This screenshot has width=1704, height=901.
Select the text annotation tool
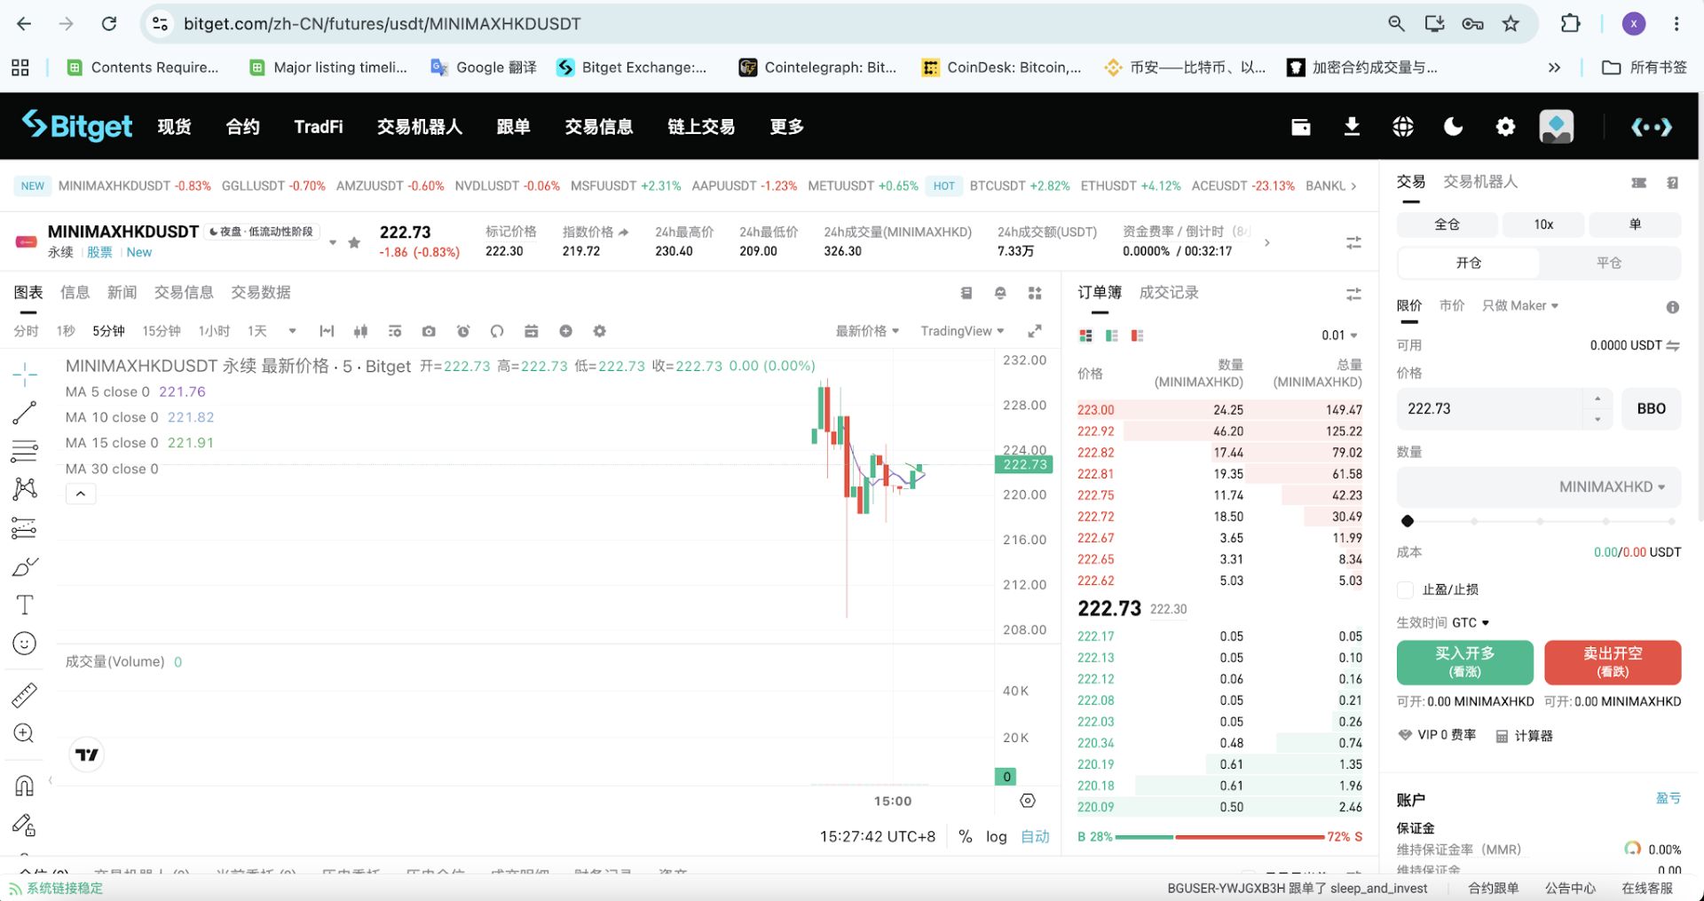pos(25,605)
